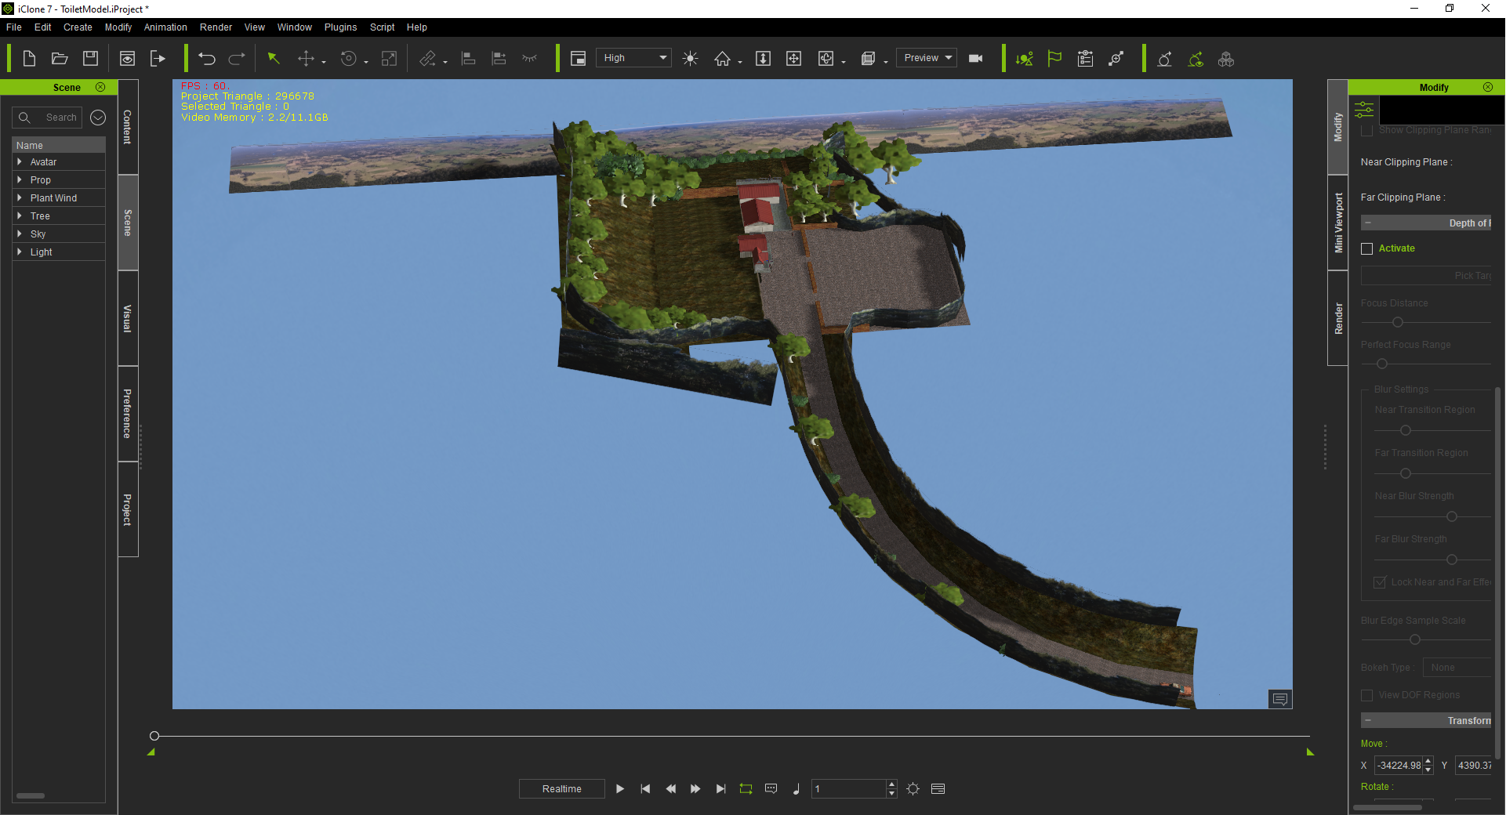Choose the Move object tool
This screenshot has height=815, width=1506.
coord(306,59)
